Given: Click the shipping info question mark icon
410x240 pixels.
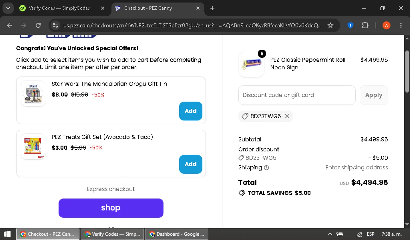Looking at the screenshot, I should [x=266, y=168].
